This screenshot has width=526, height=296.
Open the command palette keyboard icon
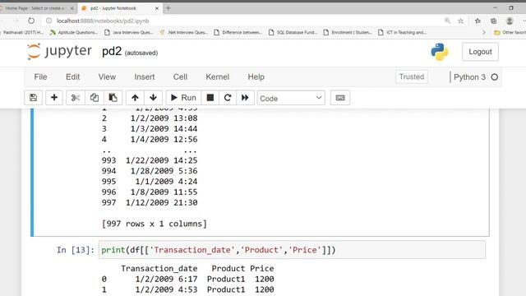coord(340,98)
